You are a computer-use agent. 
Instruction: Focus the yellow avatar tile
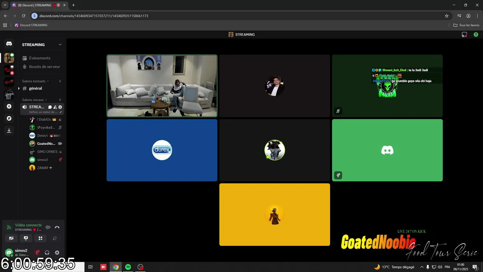(x=275, y=215)
